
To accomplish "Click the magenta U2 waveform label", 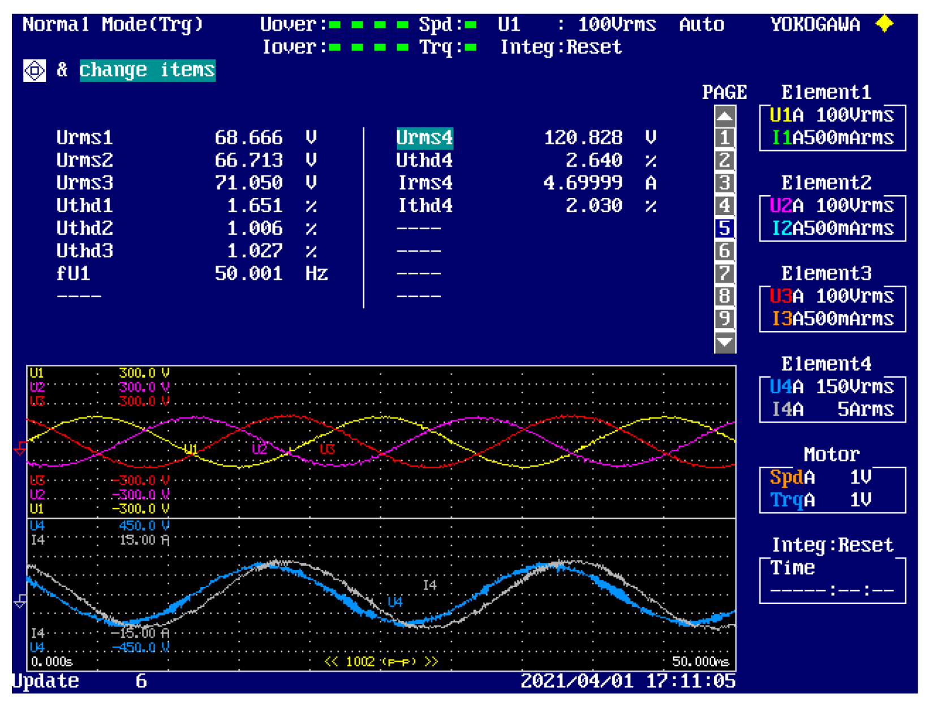I will tap(259, 450).
